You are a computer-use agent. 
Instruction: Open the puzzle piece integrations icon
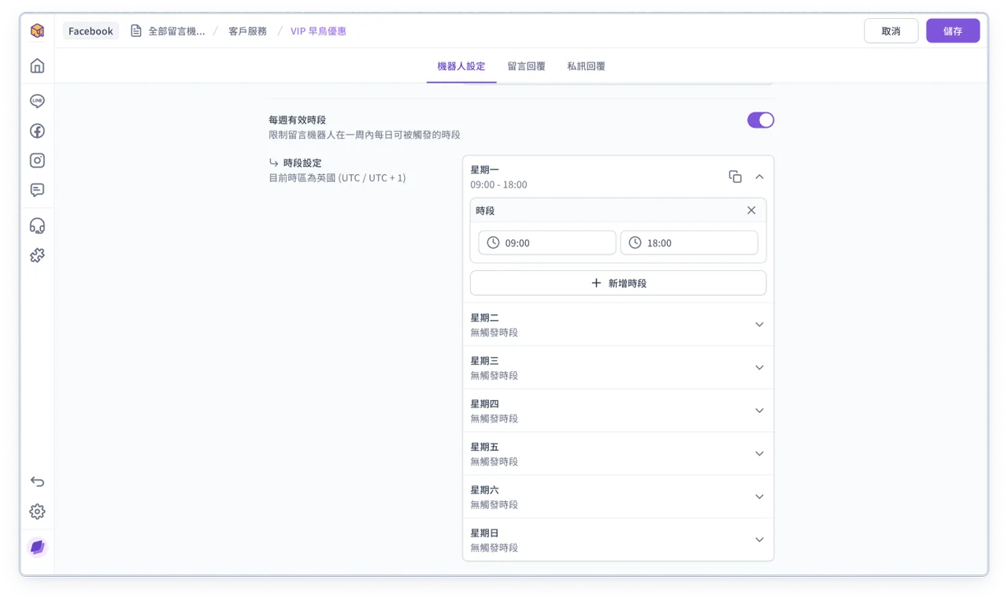point(37,255)
